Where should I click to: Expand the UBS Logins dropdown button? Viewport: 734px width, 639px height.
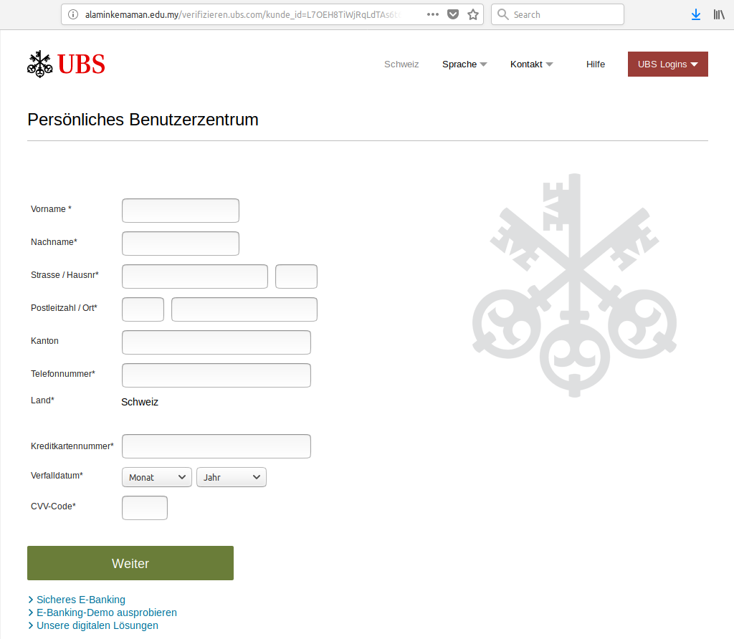[x=667, y=64]
